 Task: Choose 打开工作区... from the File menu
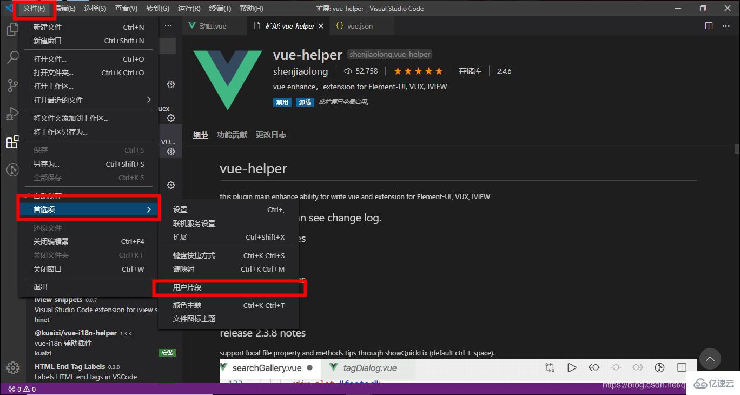coord(89,86)
